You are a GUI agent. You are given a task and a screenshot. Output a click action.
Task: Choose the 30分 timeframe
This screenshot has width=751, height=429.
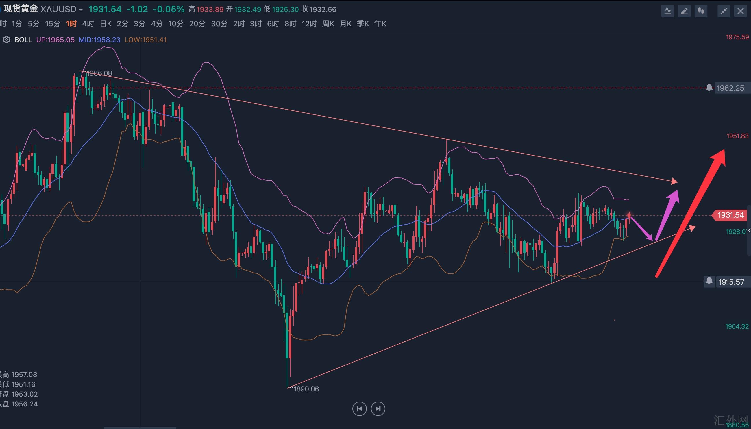(x=219, y=24)
